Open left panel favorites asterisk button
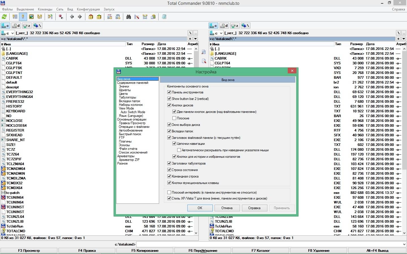Viewport: 407px width, 254px height. tap(190, 39)
